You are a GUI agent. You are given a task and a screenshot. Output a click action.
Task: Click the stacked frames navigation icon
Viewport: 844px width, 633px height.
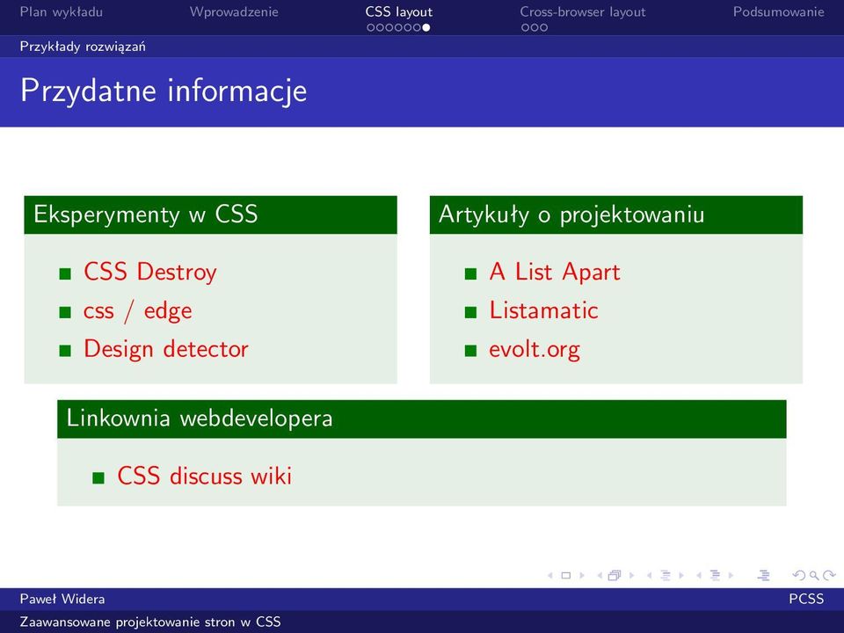615,575
